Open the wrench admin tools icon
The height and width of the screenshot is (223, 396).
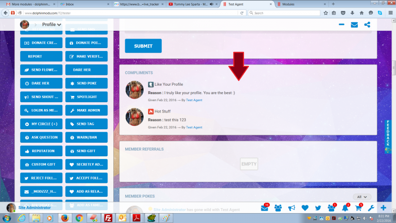[x=371, y=208]
